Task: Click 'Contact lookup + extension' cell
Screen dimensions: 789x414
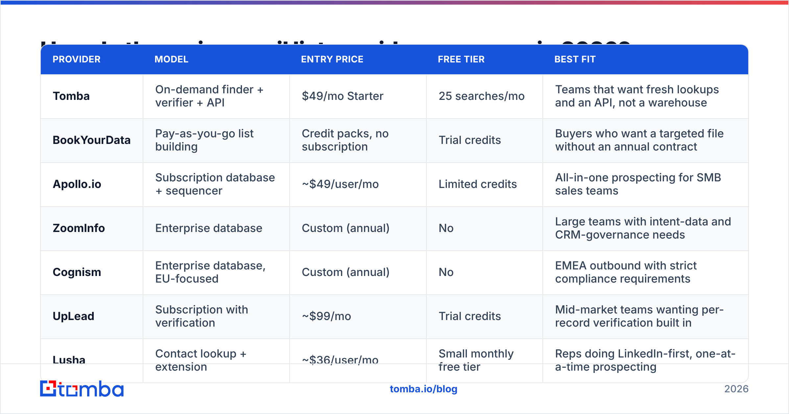Action: click(x=216, y=360)
